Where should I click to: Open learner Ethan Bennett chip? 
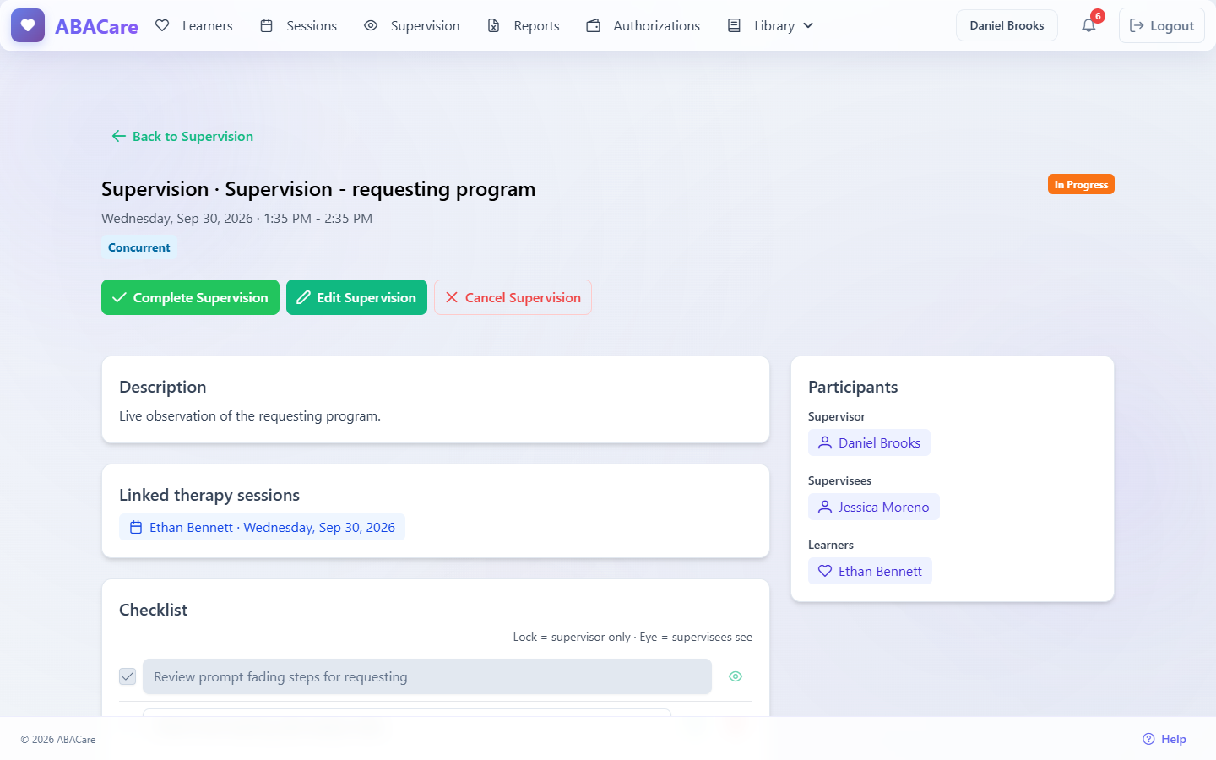pos(870,571)
